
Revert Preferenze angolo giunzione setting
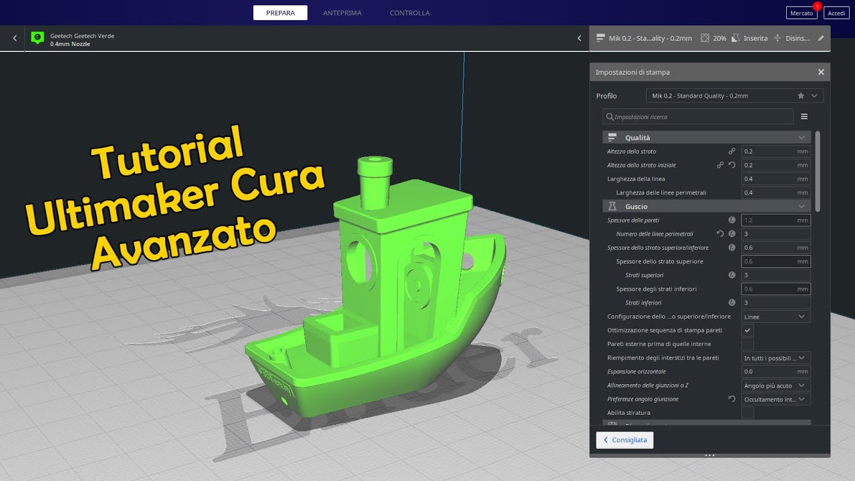pos(731,399)
